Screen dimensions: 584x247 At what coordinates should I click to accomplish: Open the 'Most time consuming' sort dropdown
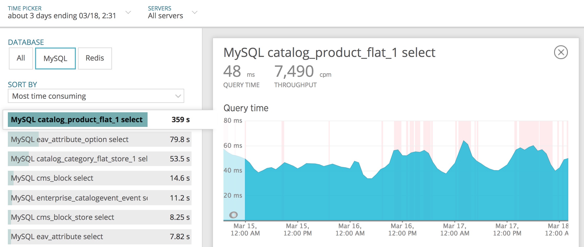[x=96, y=96]
